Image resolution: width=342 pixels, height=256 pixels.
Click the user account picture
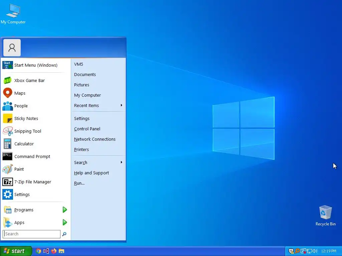pyautogui.click(x=12, y=48)
